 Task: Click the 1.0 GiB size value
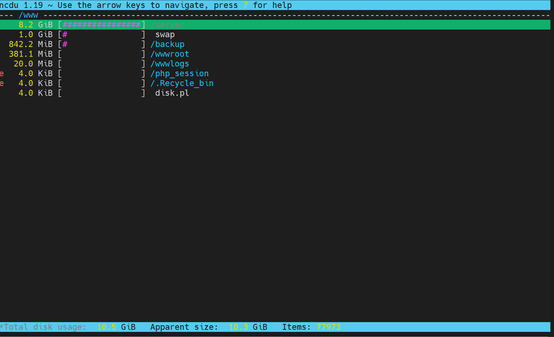[x=36, y=34]
